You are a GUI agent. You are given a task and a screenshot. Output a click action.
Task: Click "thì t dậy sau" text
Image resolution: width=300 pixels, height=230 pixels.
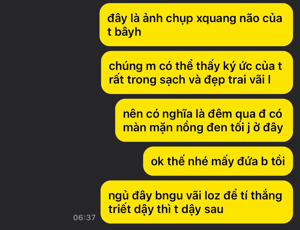190,209
